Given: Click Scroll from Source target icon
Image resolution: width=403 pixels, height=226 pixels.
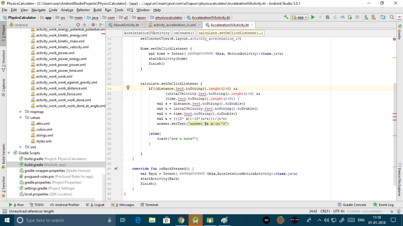Looking at the screenshot, I should coord(78,25).
